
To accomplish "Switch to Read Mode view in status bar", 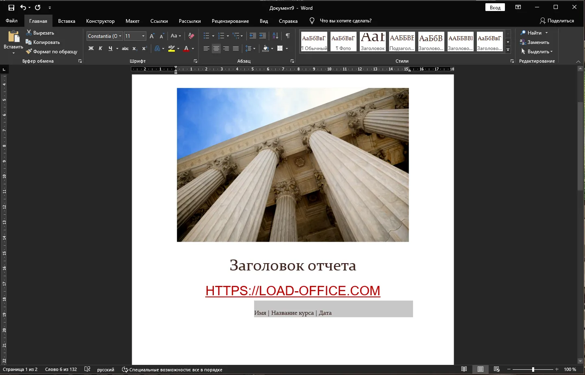I will pos(464,369).
